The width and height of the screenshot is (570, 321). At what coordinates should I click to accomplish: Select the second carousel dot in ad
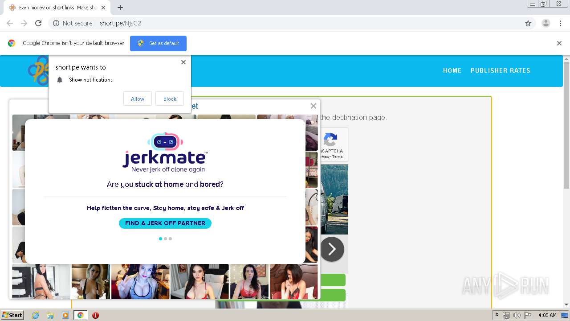[x=165, y=239]
